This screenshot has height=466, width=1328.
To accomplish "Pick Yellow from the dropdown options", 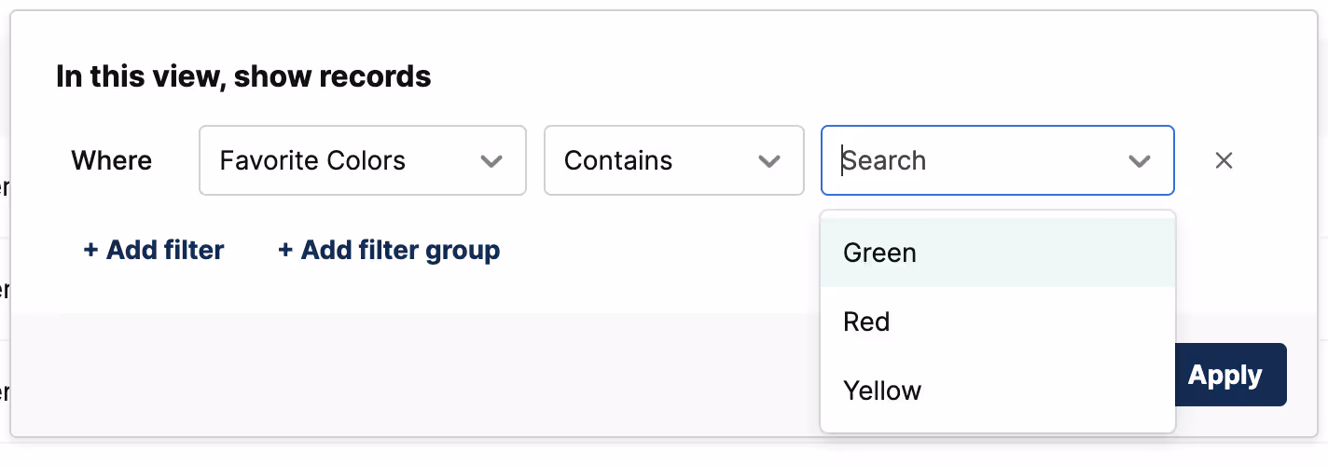I will [x=882, y=391].
